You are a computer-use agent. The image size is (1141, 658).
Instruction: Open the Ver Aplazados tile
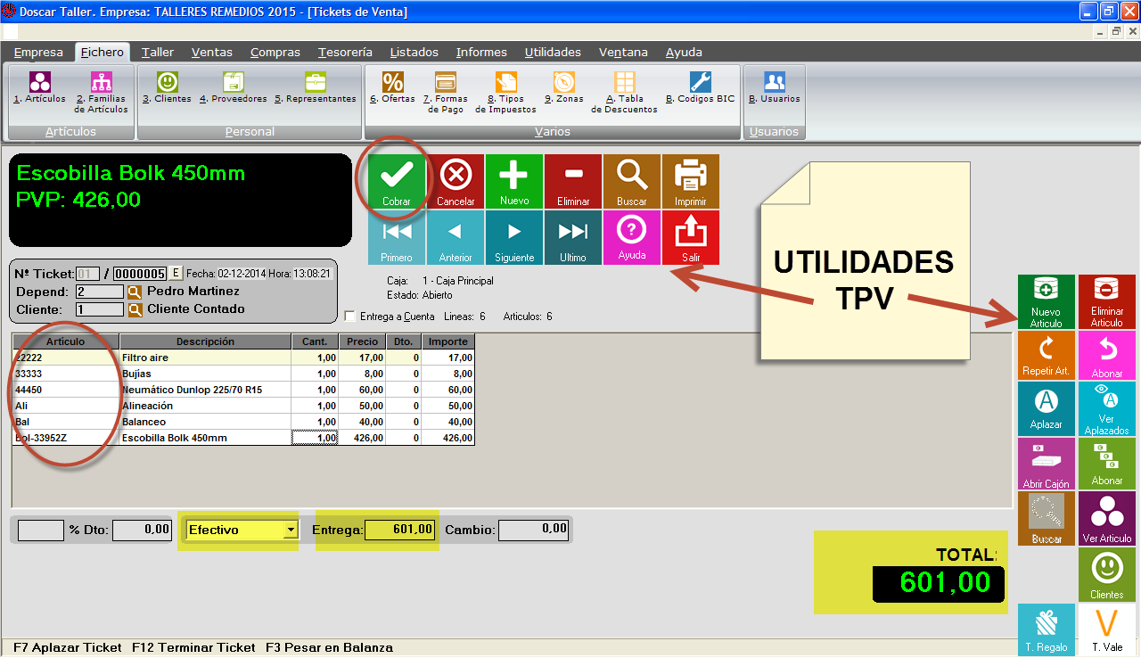(1107, 407)
